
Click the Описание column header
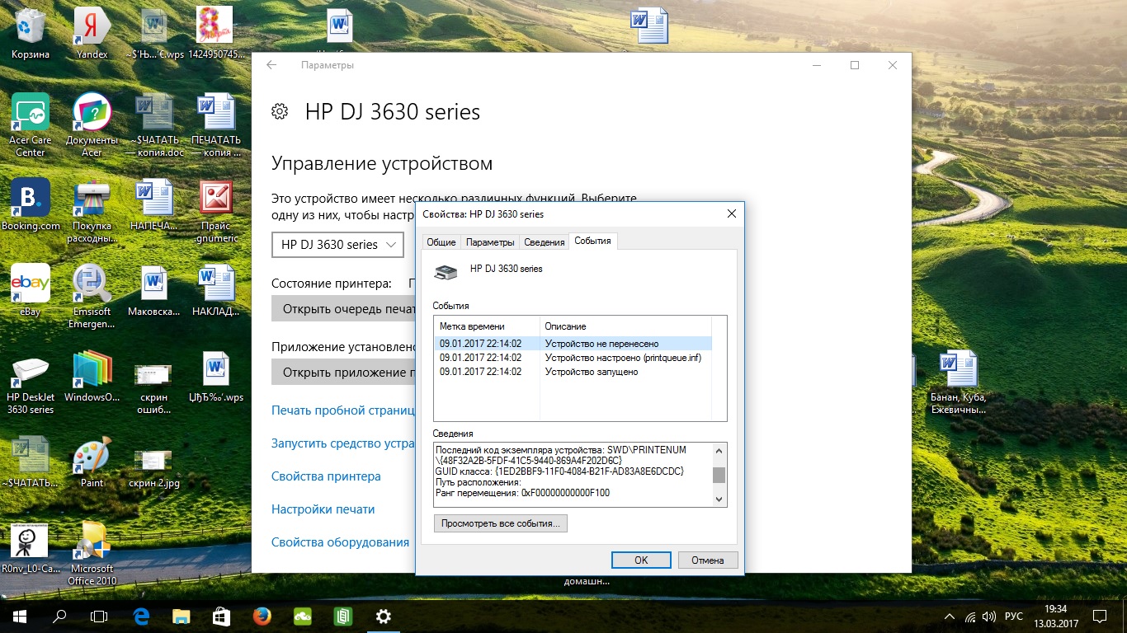pyautogui.click(x=625, y=326)
